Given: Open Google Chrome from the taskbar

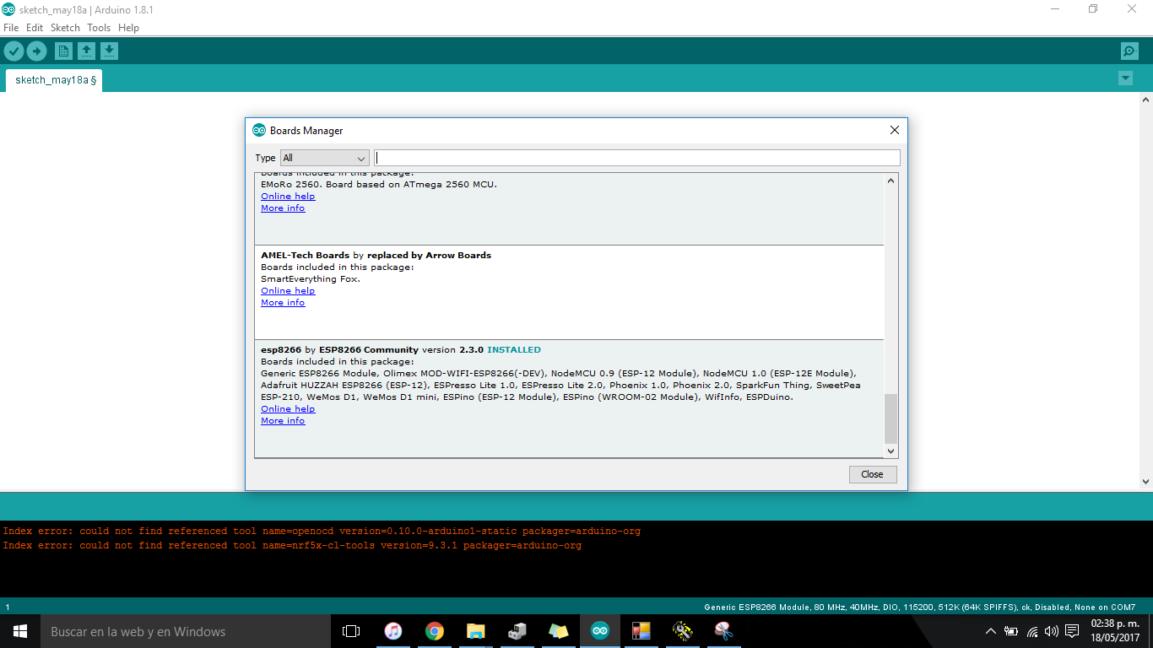Looking at the screenshot, I should [x=434, y=631].
